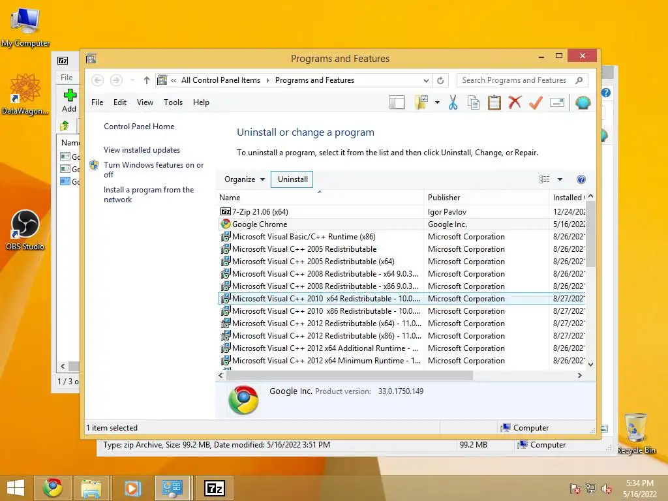Open recent locations dropdown arrow
The height and width of the screenshot is (501, 668).
132,80
